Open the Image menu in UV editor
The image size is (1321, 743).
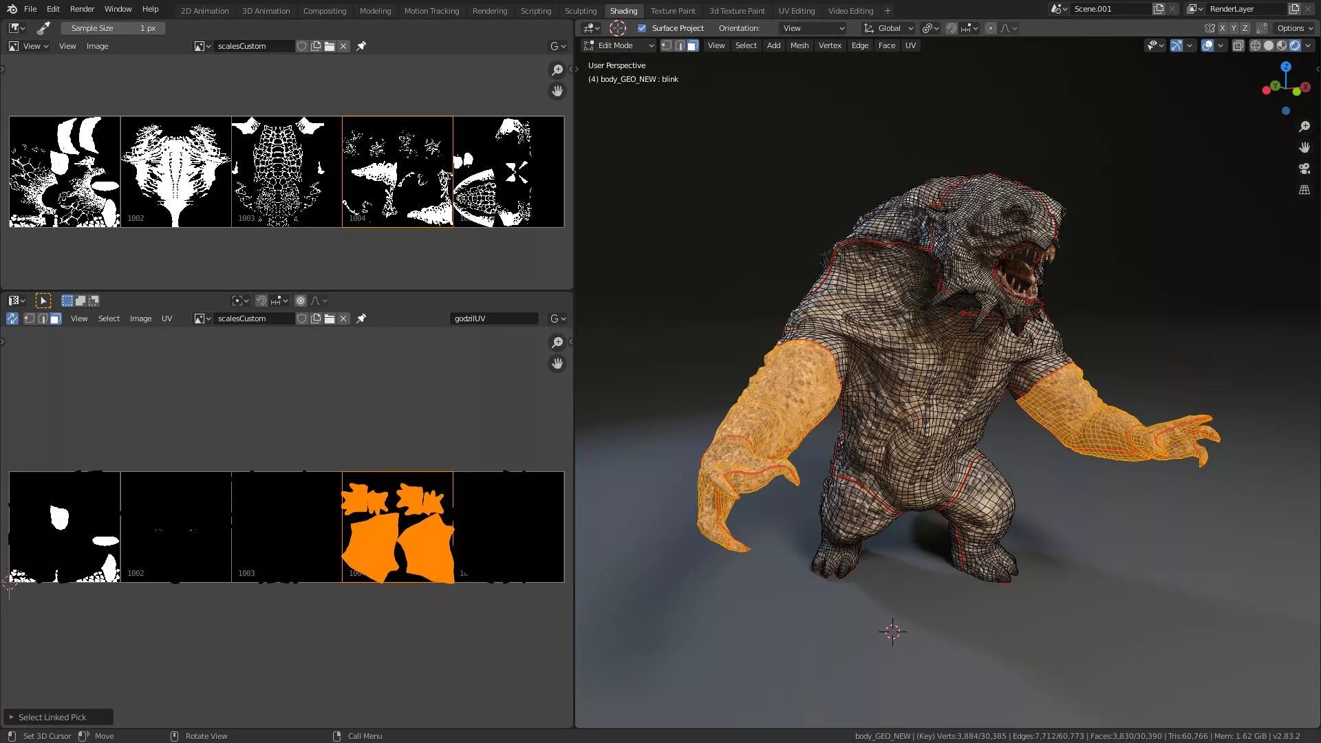[x=140, y=319]
